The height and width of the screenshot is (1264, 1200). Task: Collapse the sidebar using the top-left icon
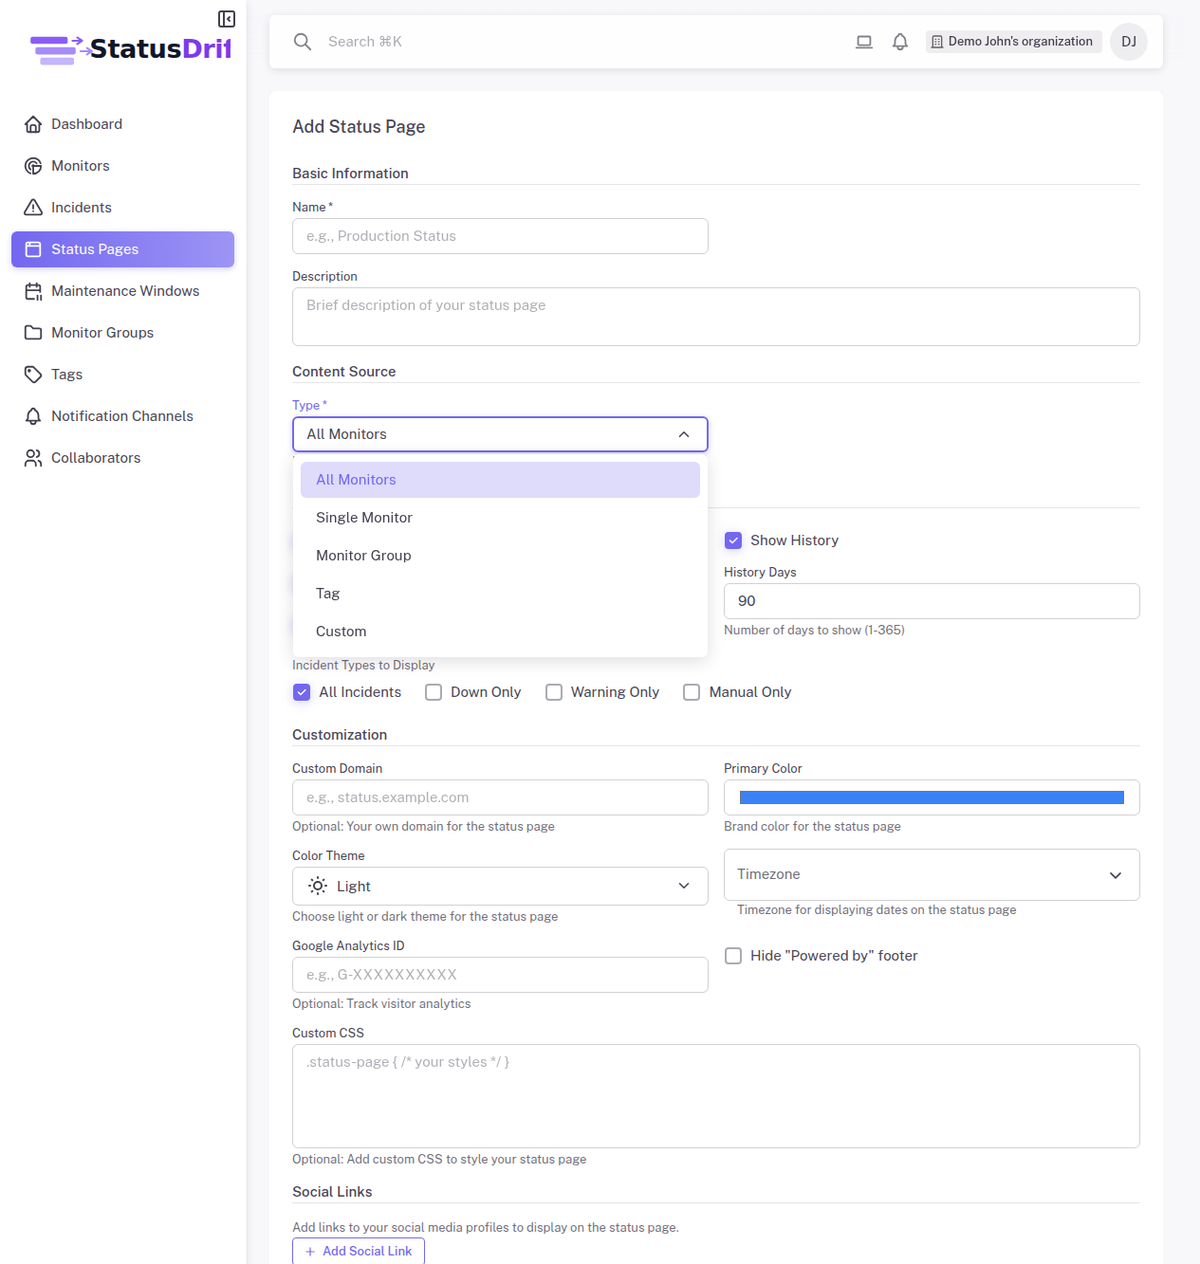point(226,18)
